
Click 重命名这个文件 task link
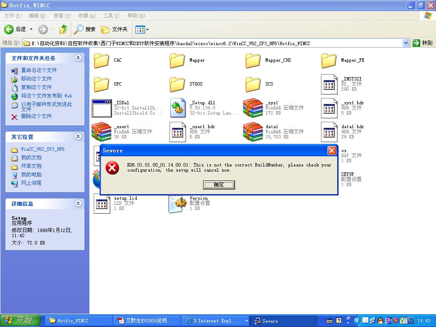[39, 70]
